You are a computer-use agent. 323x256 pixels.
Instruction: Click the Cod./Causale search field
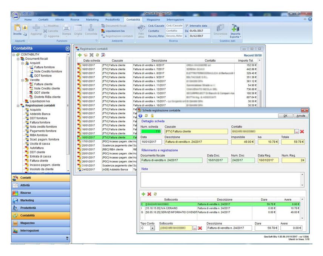(174, 26)
